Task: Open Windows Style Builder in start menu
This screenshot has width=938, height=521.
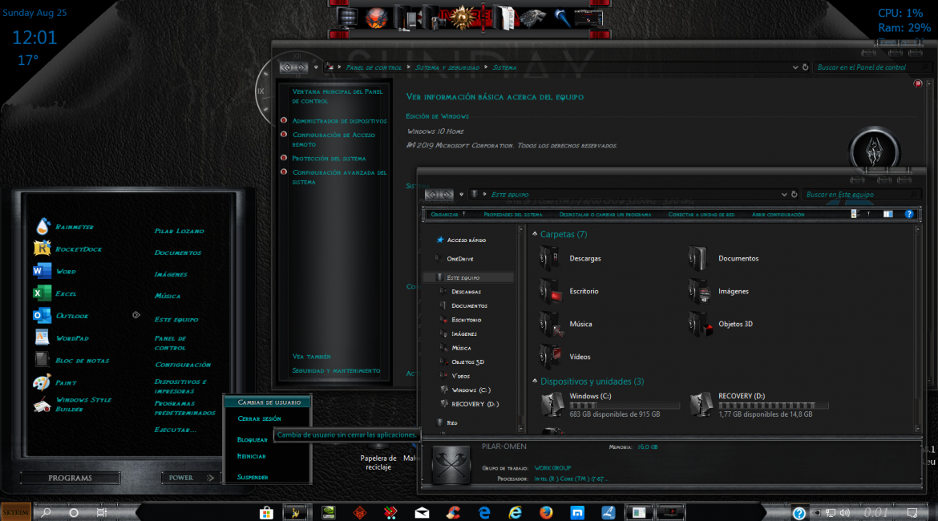Action: click(x=73, y=404)
